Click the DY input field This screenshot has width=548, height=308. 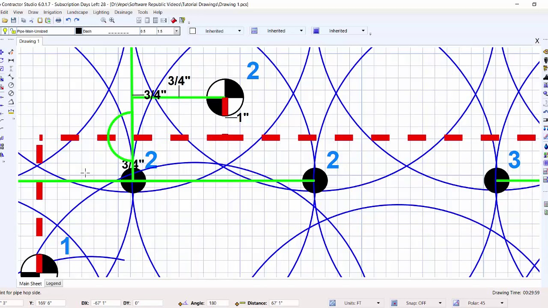coord(148,303)
